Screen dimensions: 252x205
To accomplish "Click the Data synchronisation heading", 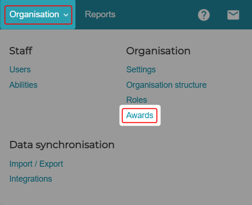I will coord(62,145).
